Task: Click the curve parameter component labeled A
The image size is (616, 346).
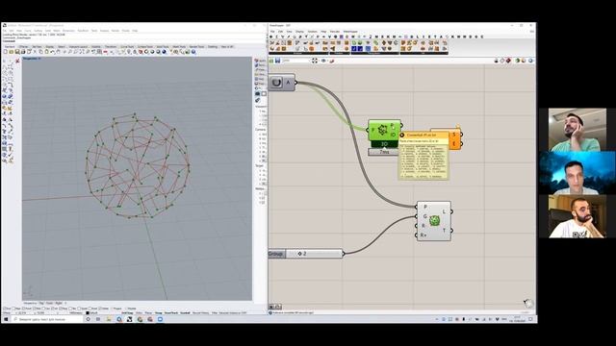Action: point(282,83)
